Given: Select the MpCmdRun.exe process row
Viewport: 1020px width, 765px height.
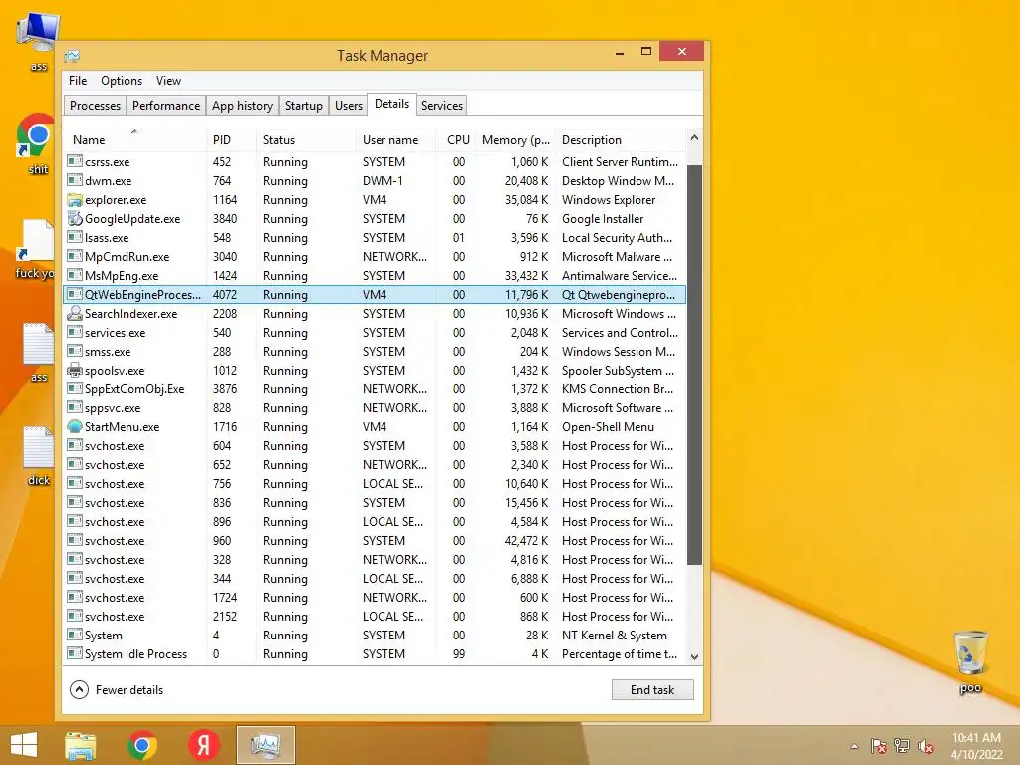Looking at the screenshot, I should tap(375, 256).
